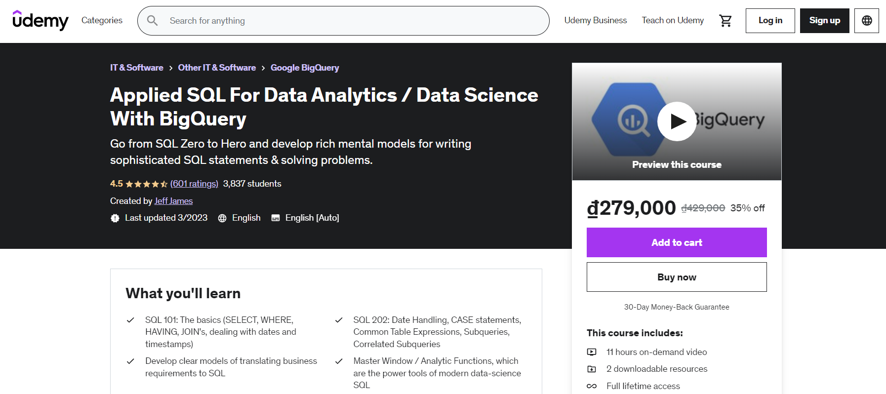Click the Sign up button
The width and height of the screenshot is (886, 394).
(x=824, y=21)
